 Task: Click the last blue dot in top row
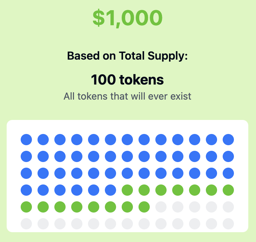click(228, 140)
